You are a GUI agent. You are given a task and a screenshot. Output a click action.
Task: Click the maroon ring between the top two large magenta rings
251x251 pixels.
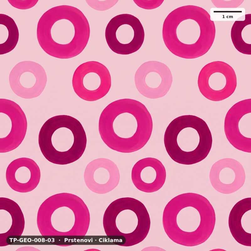[125, 34]
